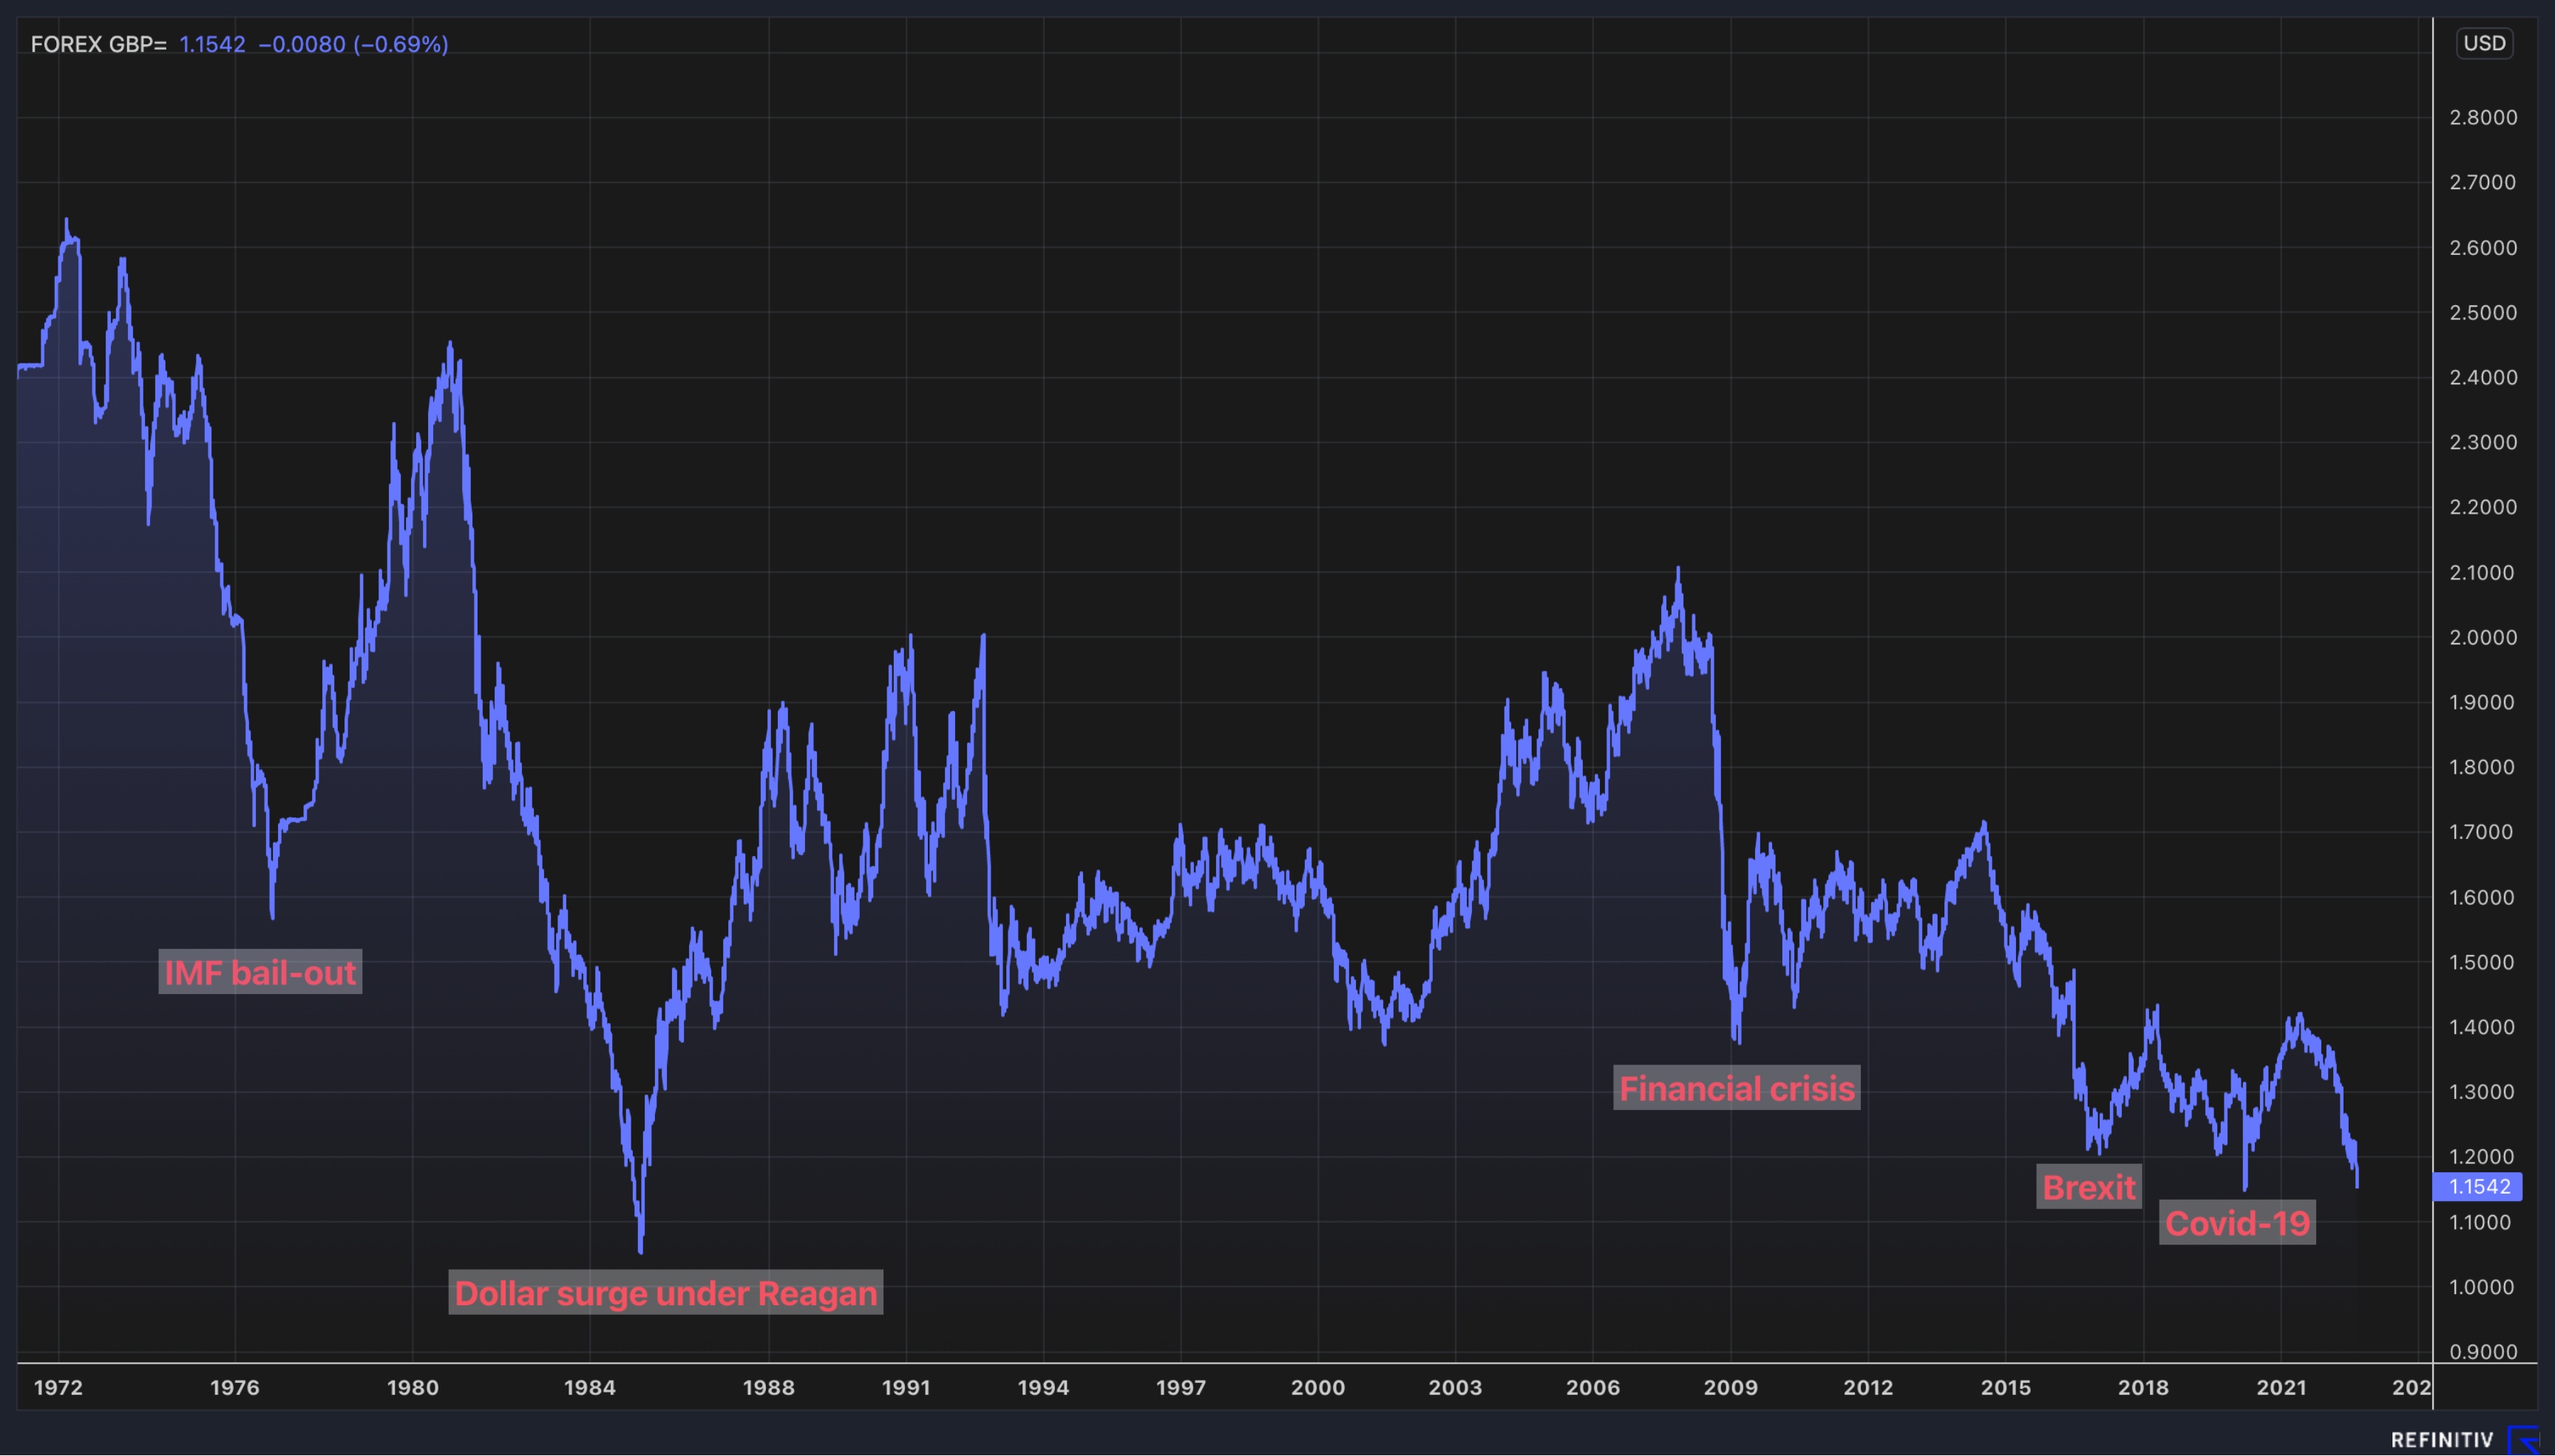The width and height of the screenshot is (2555, 1456).
Task: Click the 1980 year label on the time axis
Action: point(413,1387)
